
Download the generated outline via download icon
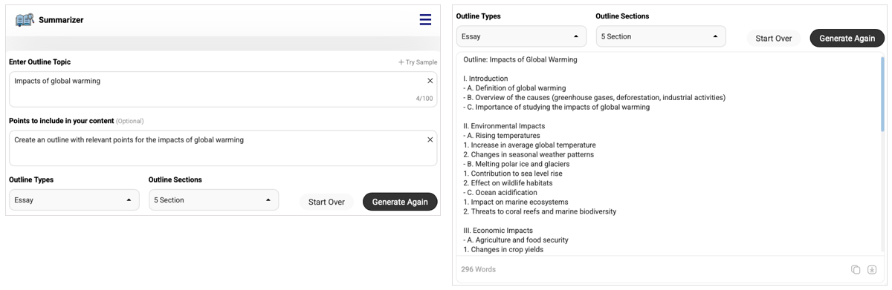pyautogui.click(x=872, y=269)
